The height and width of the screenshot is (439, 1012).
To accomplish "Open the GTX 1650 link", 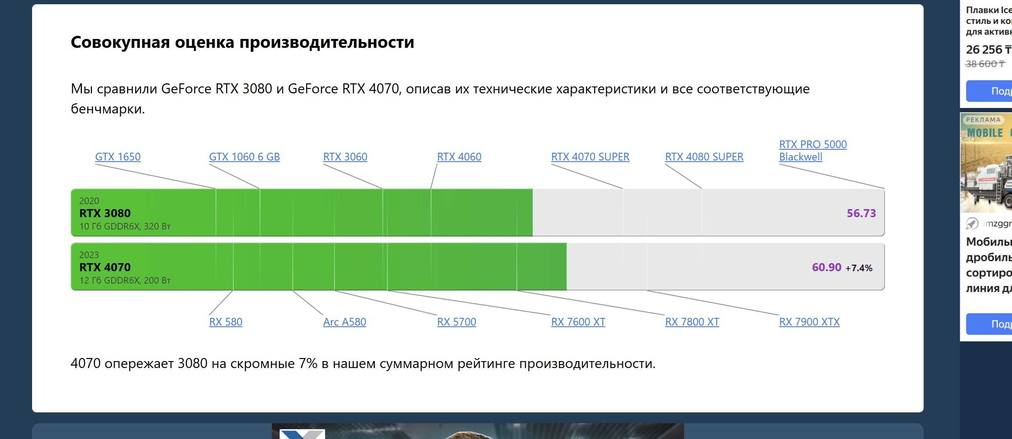I will 117,157.
